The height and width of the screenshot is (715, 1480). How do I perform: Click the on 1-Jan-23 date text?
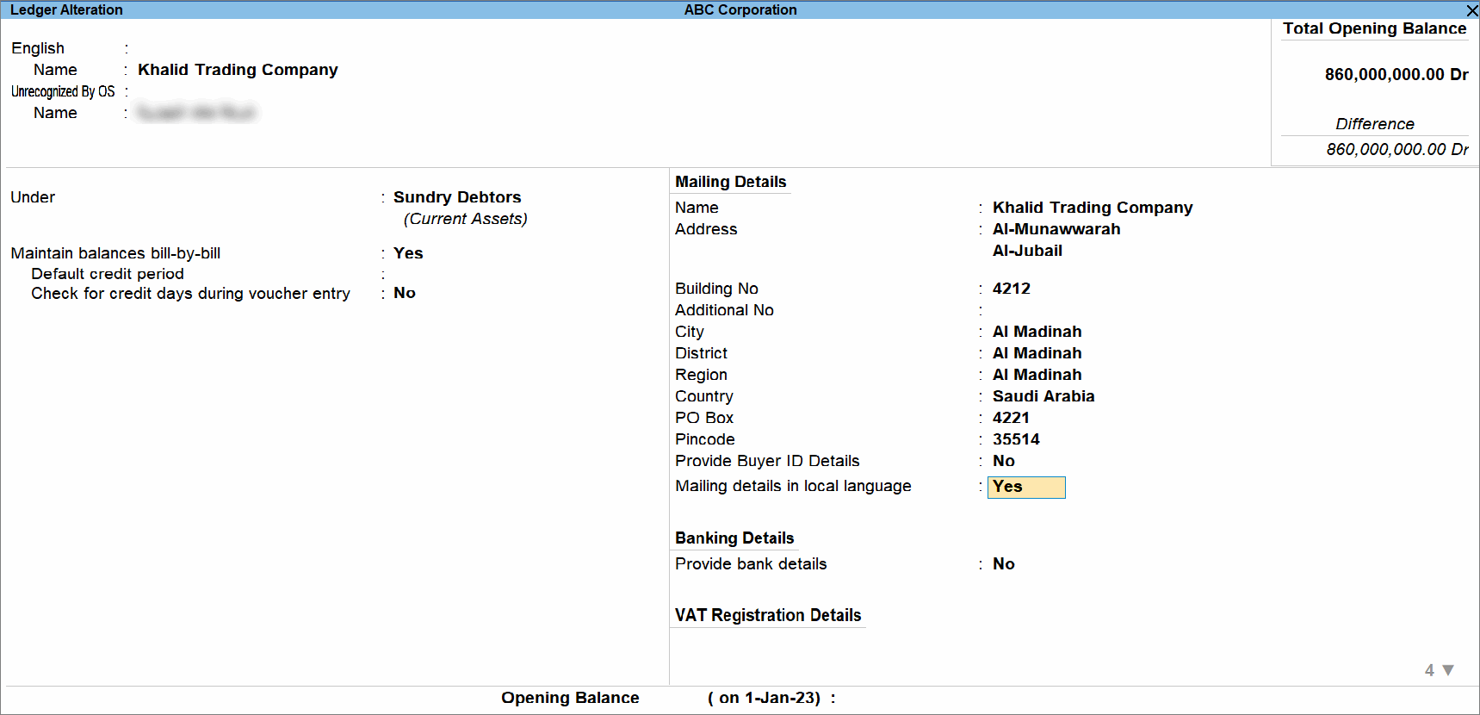[766, 698]
